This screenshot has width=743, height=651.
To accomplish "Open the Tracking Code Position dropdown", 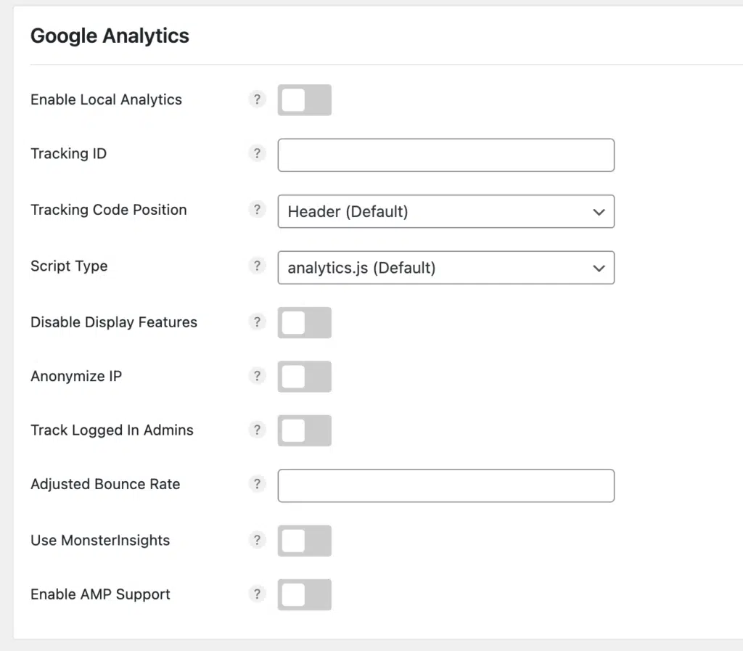I will click(x=446, y=212).
